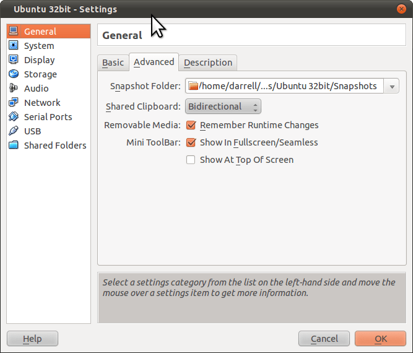Disable Remember Runtime Changes checkbox
413x353 pixels.
tap(191, 125)
